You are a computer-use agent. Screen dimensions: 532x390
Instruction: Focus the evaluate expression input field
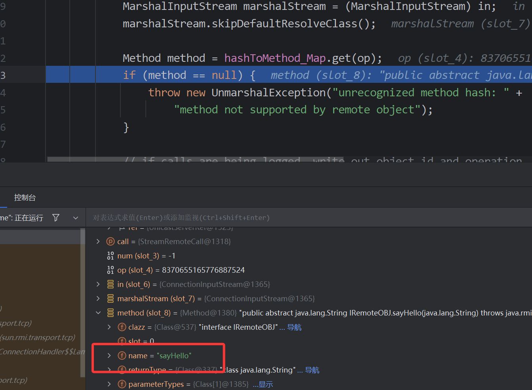click(277, 218)
